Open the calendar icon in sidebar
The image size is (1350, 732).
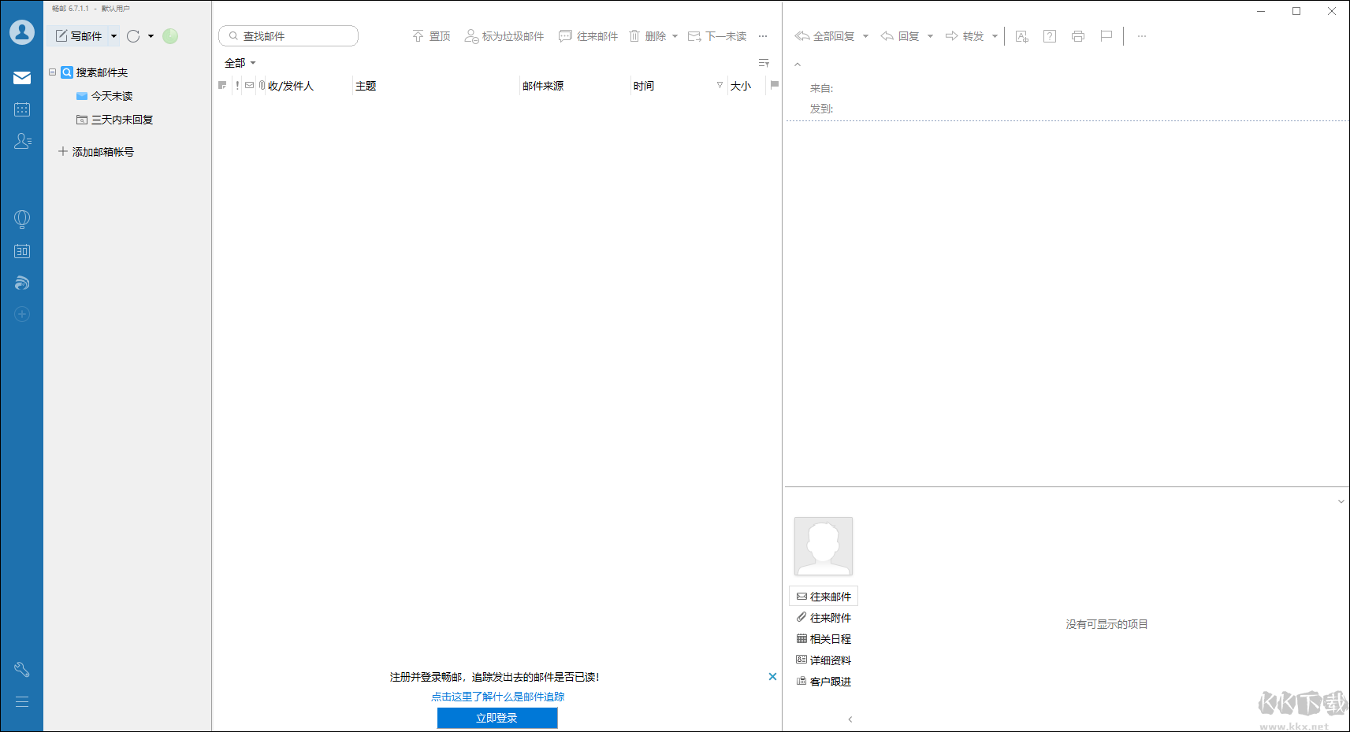click(x=22, y=109)
